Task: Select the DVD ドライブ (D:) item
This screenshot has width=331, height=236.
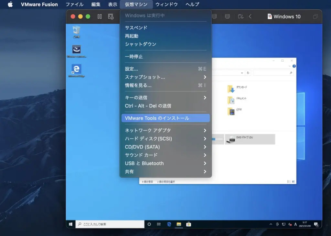Action: click(250, 139)
